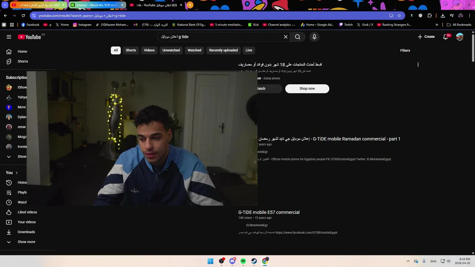Open the Chrome extensions puzzle icon

coord(430,16)
